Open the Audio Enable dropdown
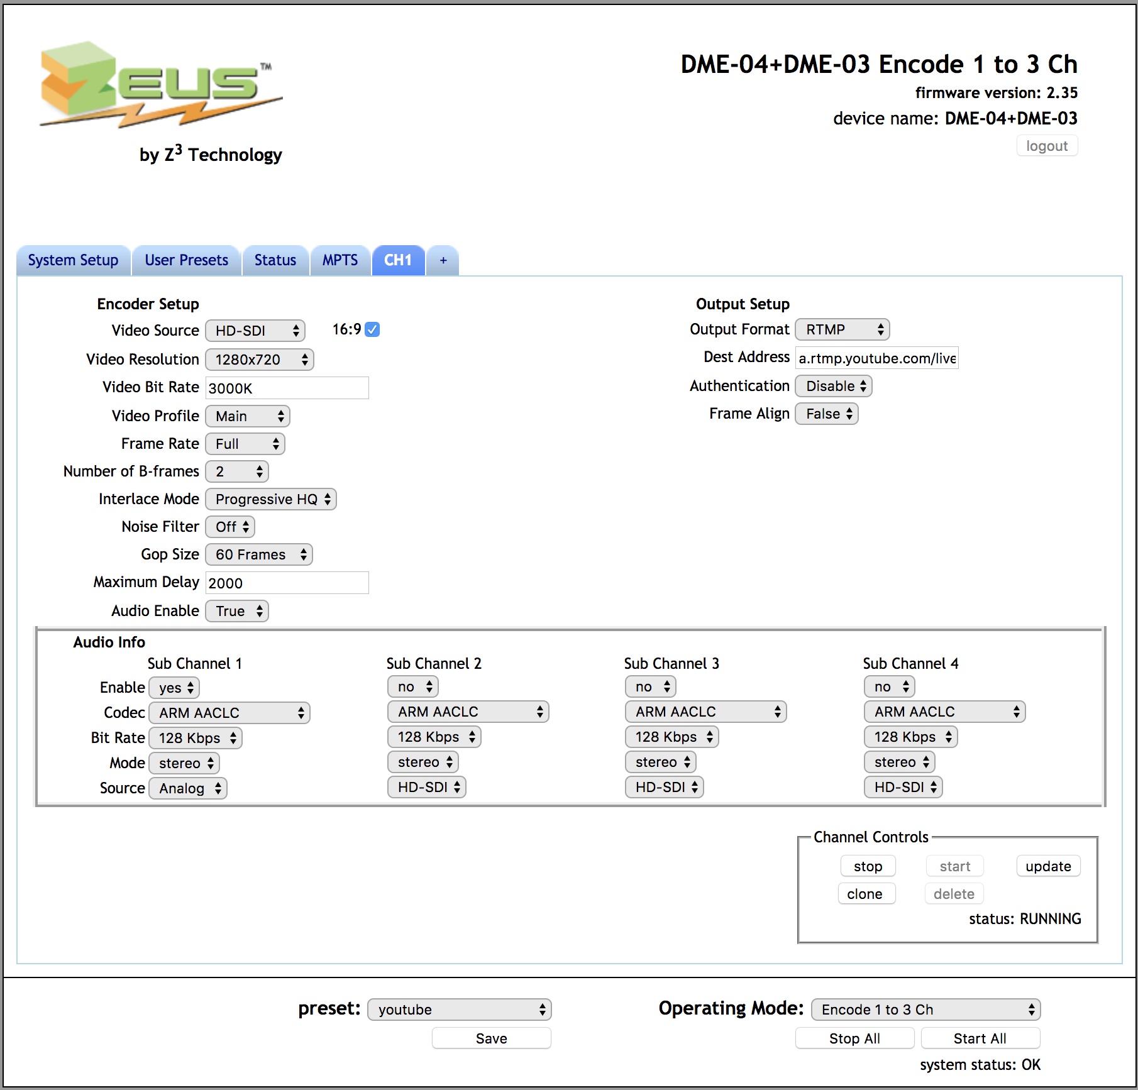This screenshot has height=1090, width=1138. tap(237, 611)
